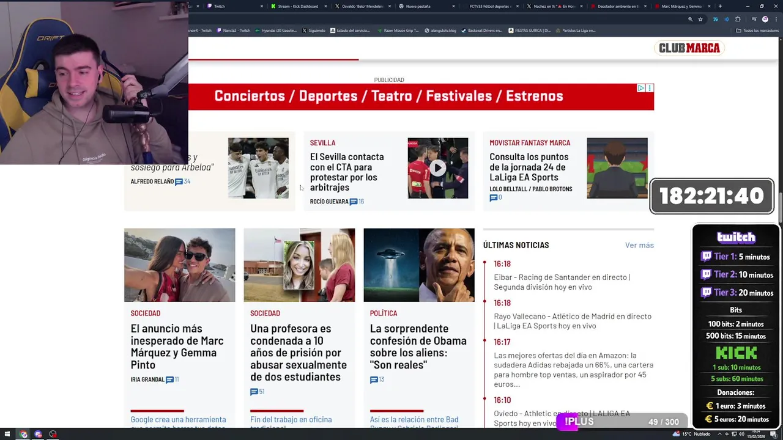Open the Partidos La Liga bookmark
The width and height of the screenshot is (783, 440).
(x=576, y=31)
